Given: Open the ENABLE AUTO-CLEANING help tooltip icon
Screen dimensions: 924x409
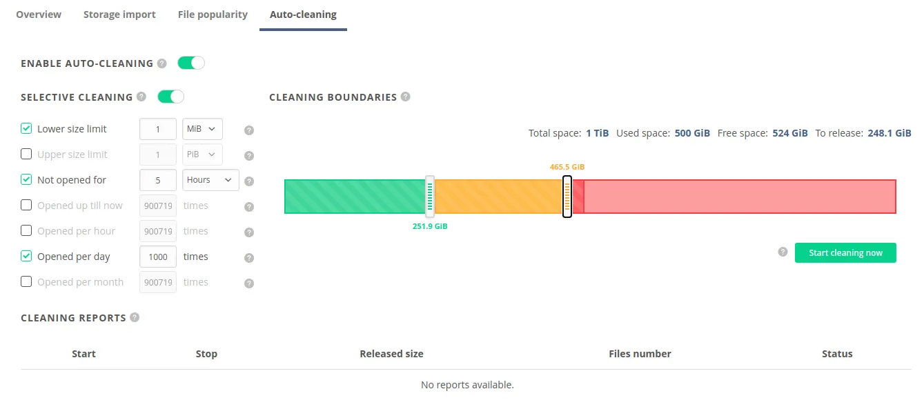Looking at the screenshot, I should (162, 63).
